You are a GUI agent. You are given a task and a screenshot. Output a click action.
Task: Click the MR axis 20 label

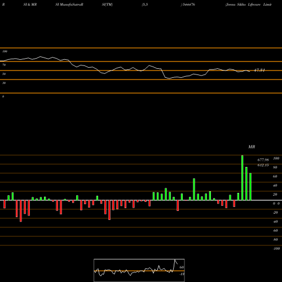click(x=275, y=195)
